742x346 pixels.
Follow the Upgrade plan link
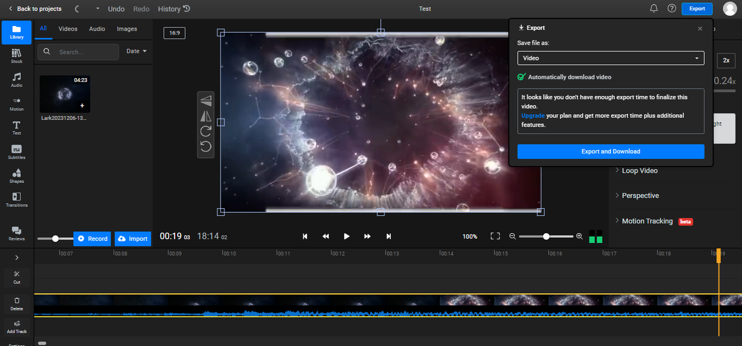point(533,116)
